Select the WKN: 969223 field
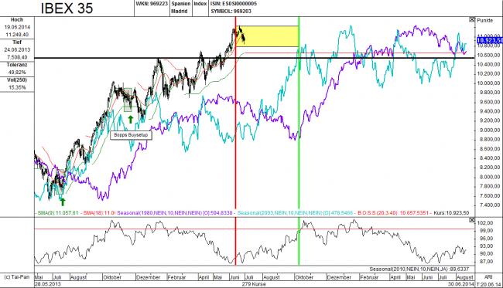503x288 pixels. tap(152, 4)
